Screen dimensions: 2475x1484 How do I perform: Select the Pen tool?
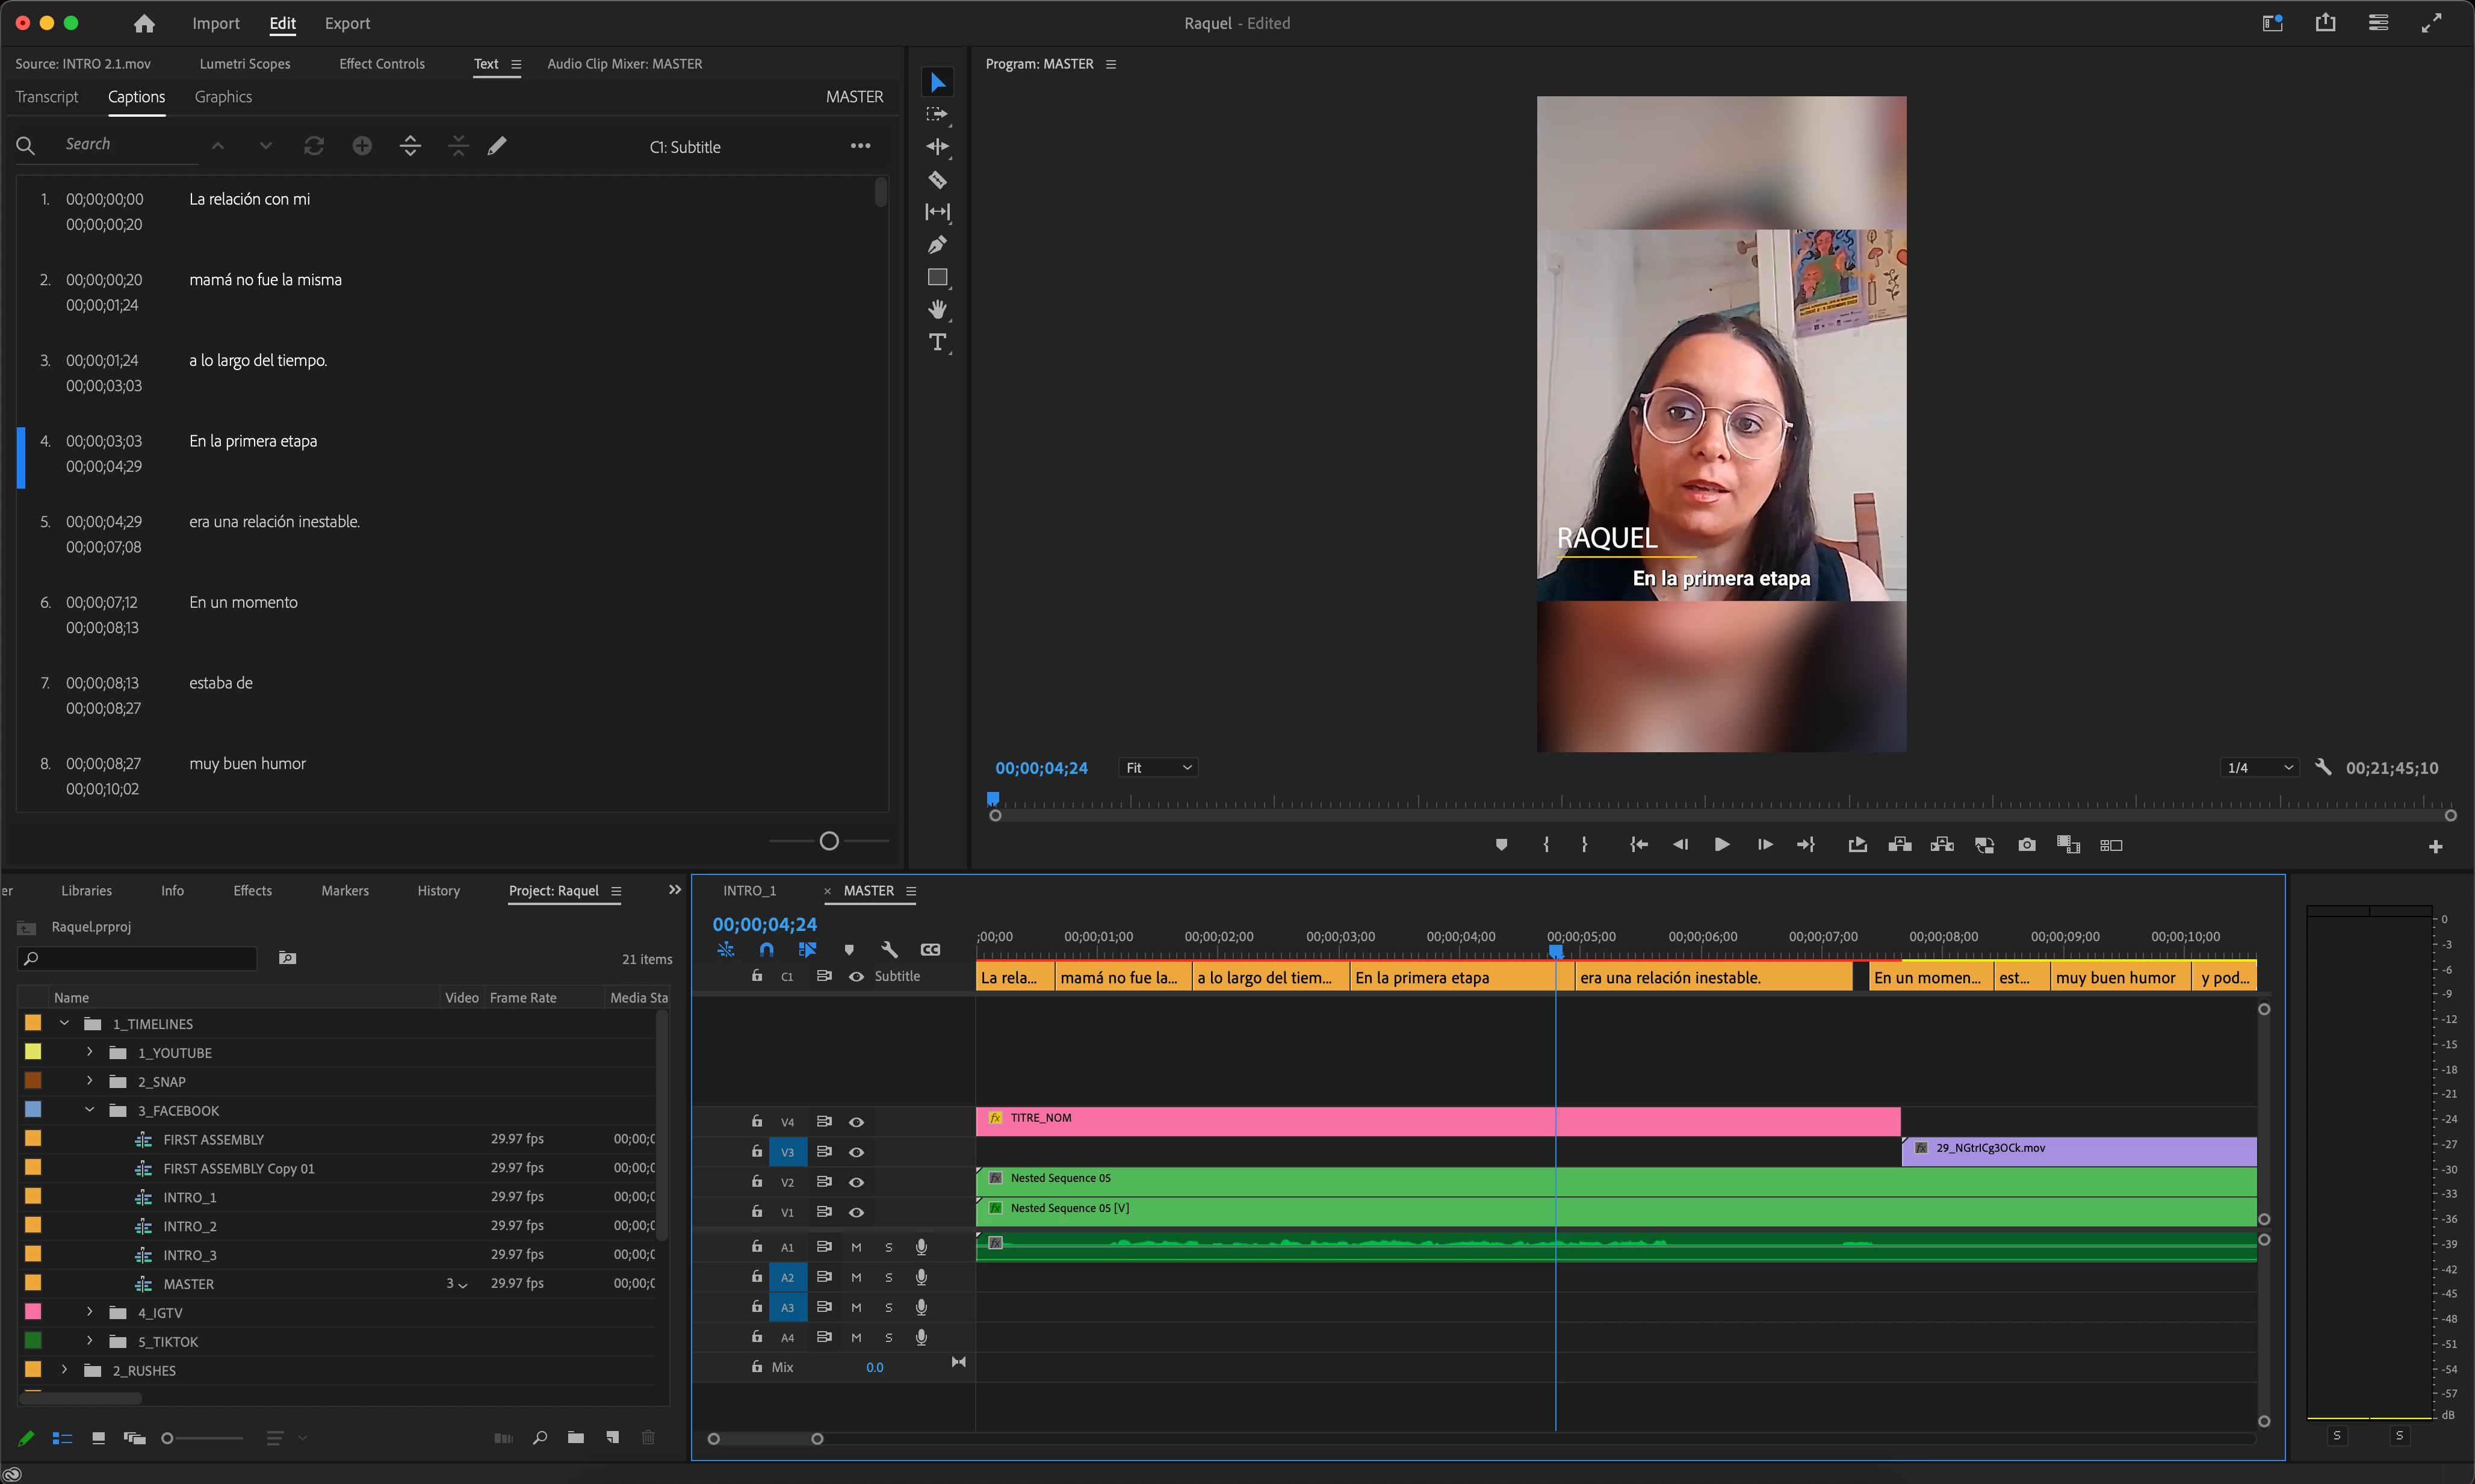[937, 245]
